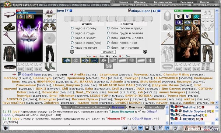Click the 'Вперёд!!!' attack button

tap(108, 52)
